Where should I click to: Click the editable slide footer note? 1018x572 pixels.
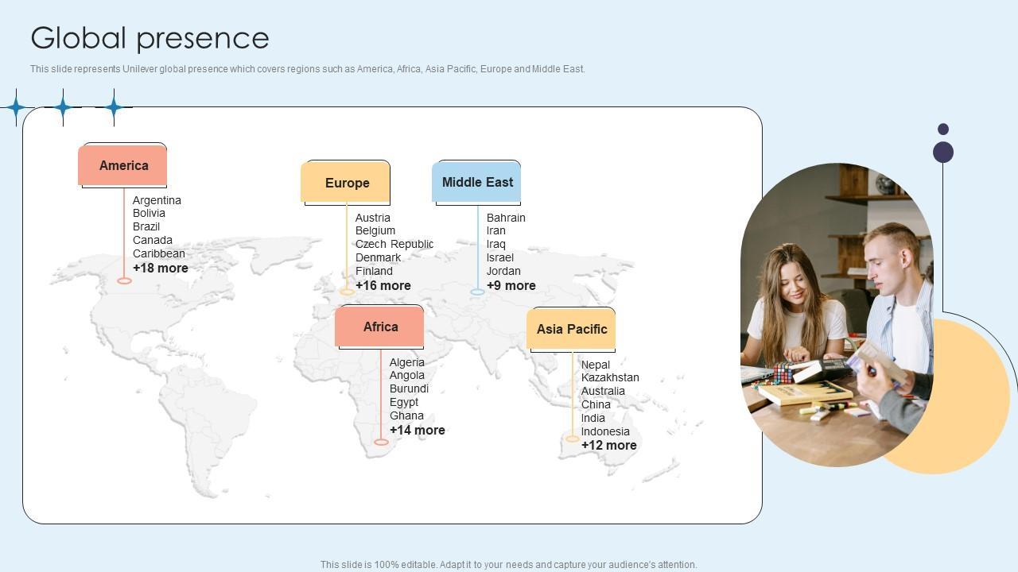coord(508,565)
